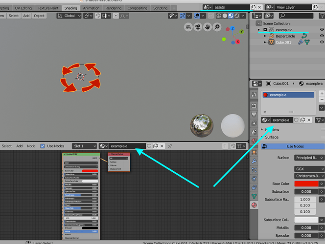Click the magnifier zoom view icon
This screenshot has height=244, width=325.
217,27
